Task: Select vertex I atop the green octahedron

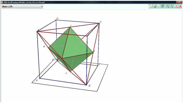Action: [70, 27]
